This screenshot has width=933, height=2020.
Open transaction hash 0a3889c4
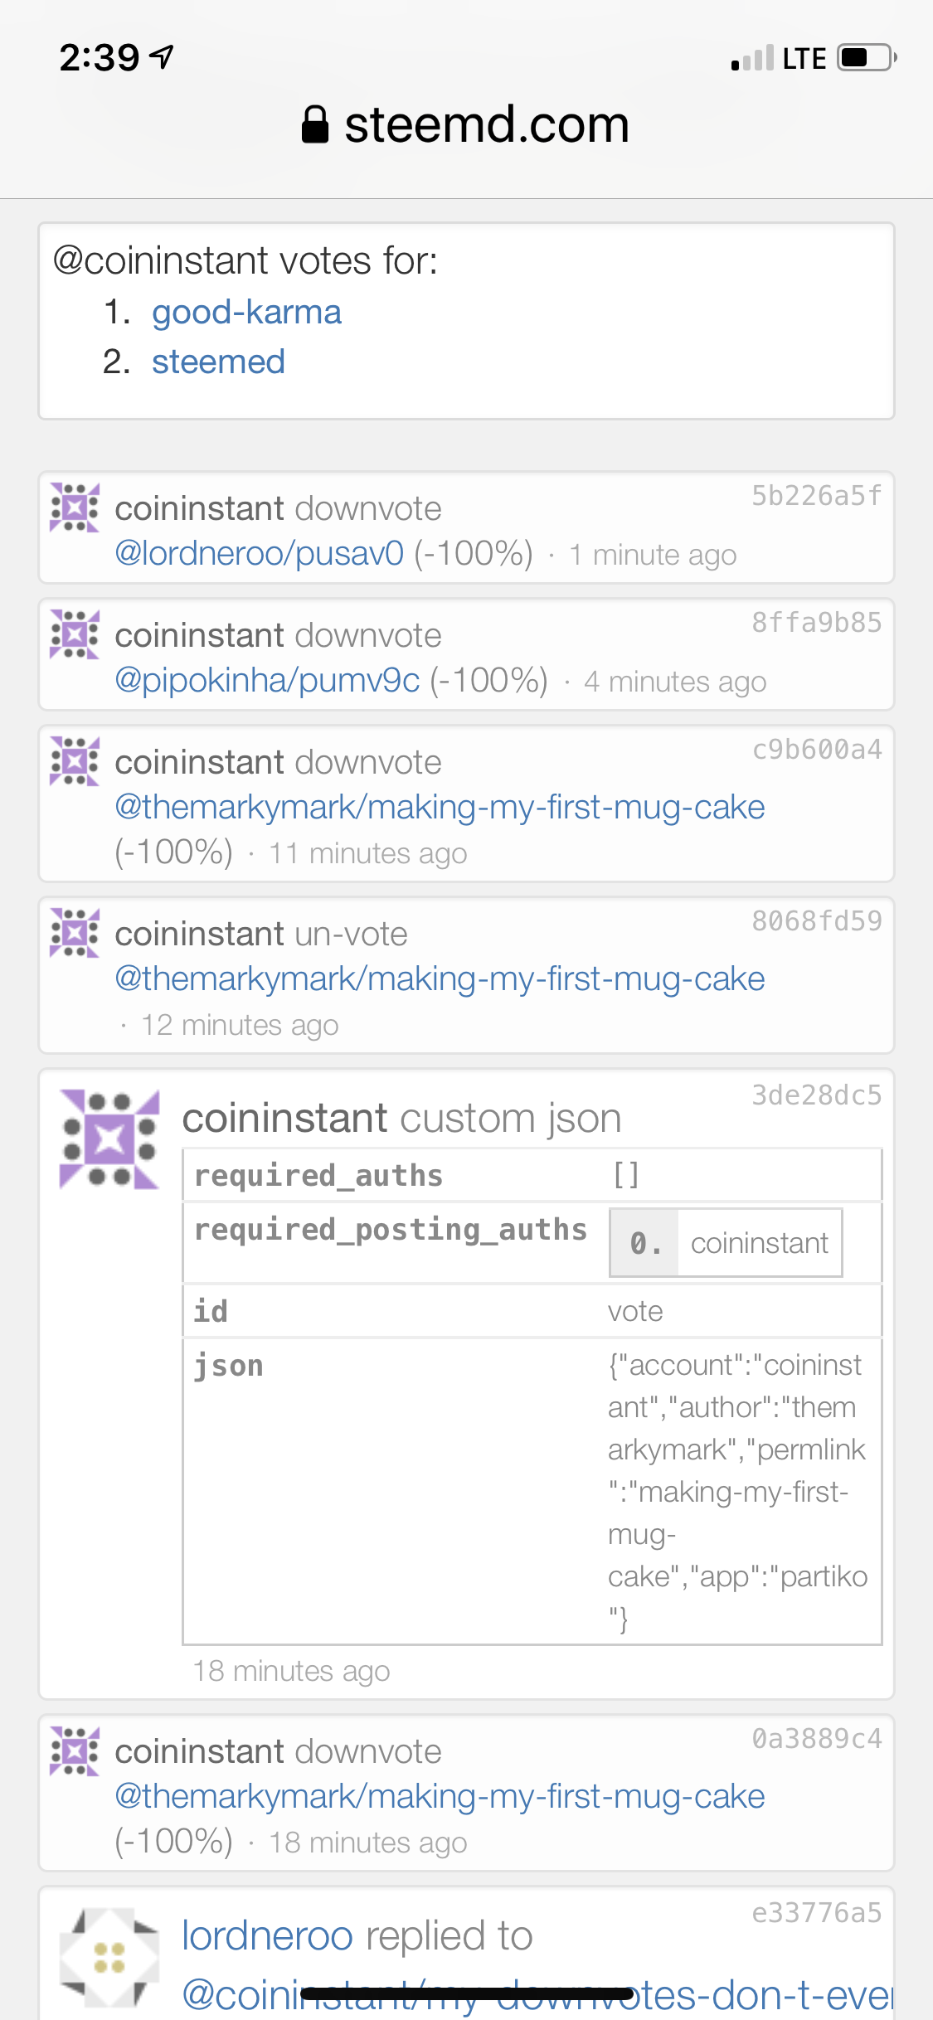(x=816, y=1738)
